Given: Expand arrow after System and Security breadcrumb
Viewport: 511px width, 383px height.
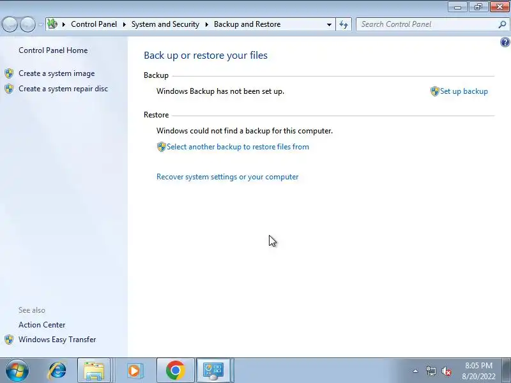Looking at the screenshot, I should [206, 24].
